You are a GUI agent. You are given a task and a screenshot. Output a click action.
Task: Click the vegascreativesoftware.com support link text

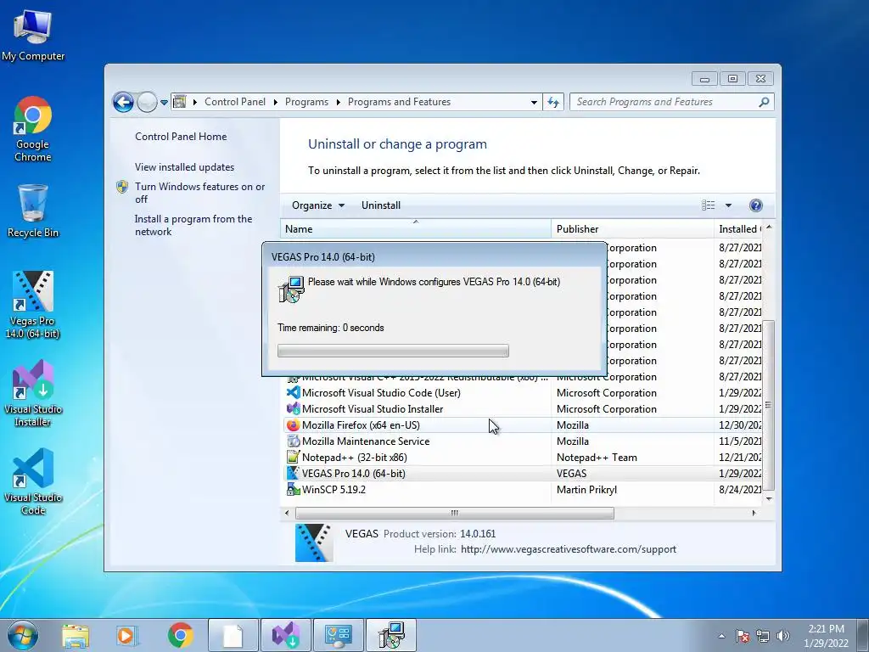coord(568,549)
